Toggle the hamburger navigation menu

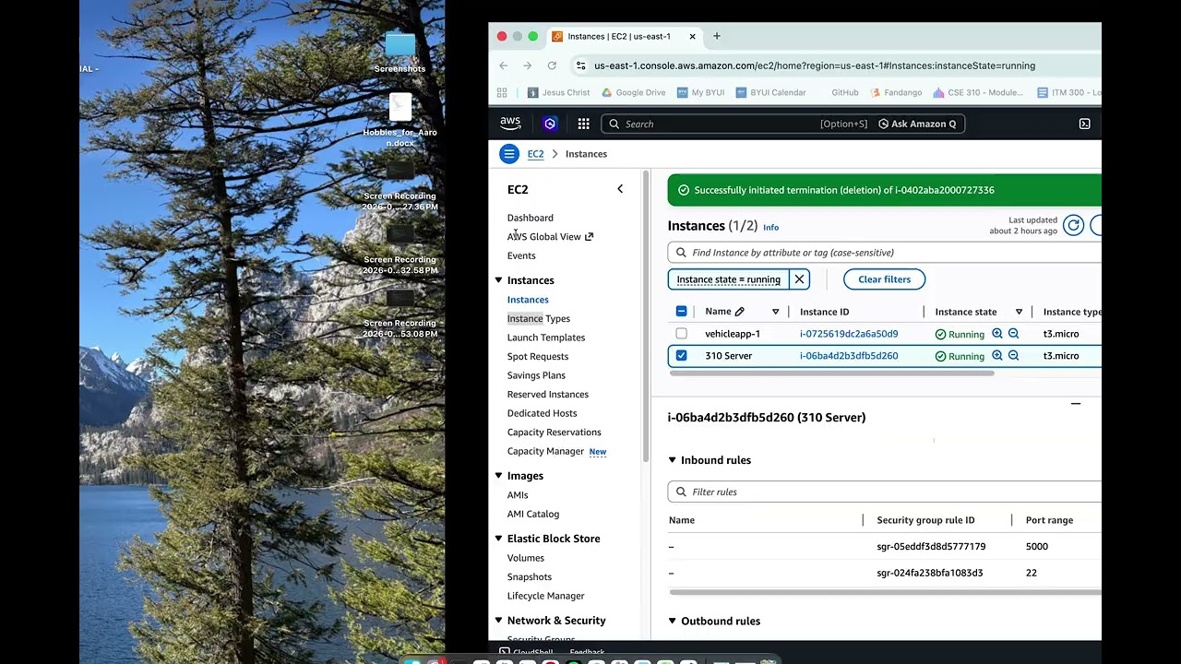pyautogui.click(x=509, y=154)
